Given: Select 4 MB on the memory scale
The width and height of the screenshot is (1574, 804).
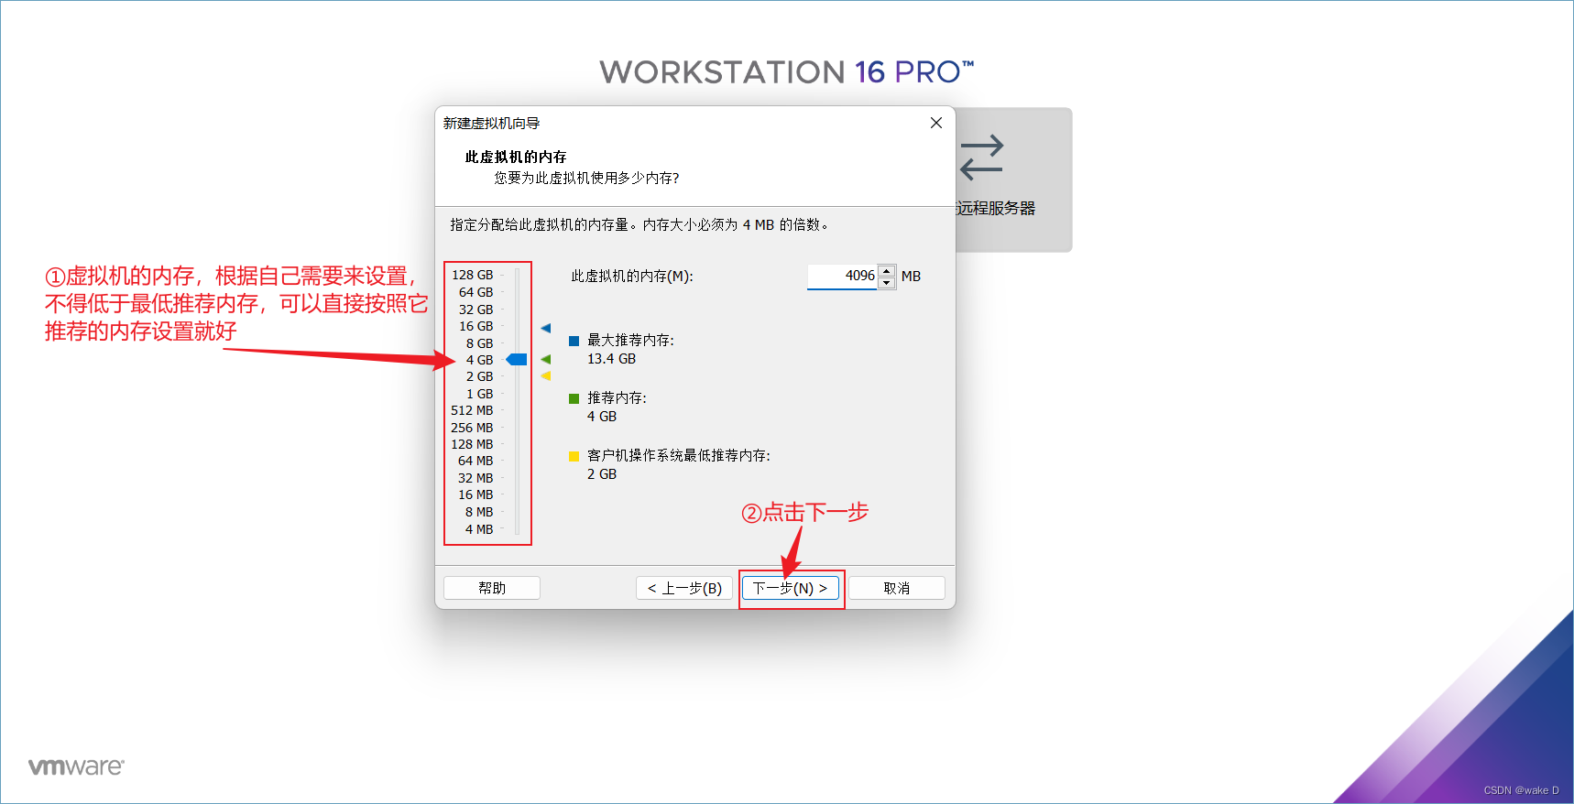Looking at the screenshot, I should pyautogui.click(x=480, y=529).
